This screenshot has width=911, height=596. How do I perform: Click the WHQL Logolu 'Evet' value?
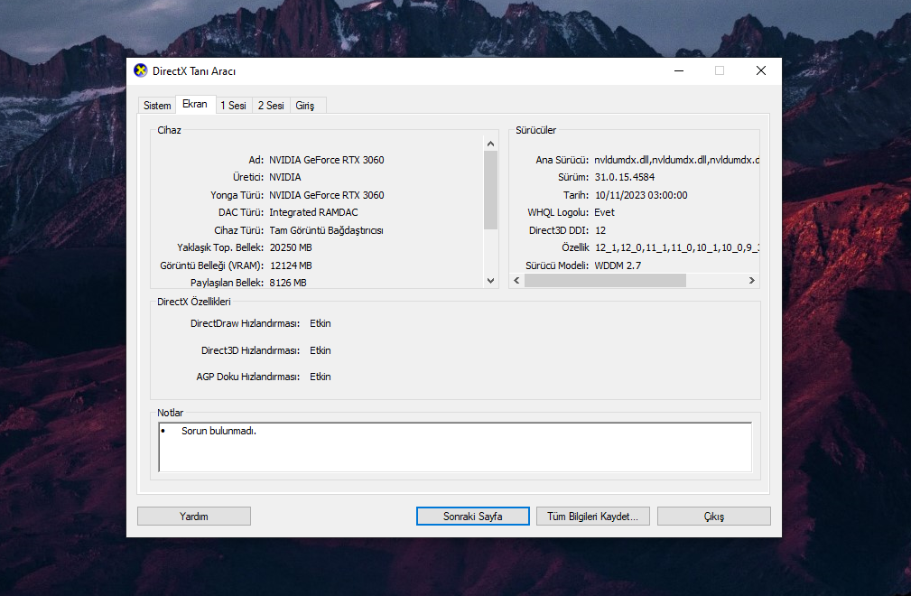click(x=604, y=212)
